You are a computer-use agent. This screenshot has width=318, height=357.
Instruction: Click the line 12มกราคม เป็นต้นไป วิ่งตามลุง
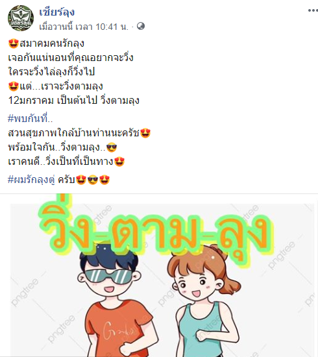[74, 101]
